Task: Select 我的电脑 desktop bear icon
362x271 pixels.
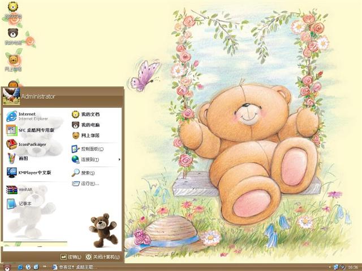Action: 13,36
